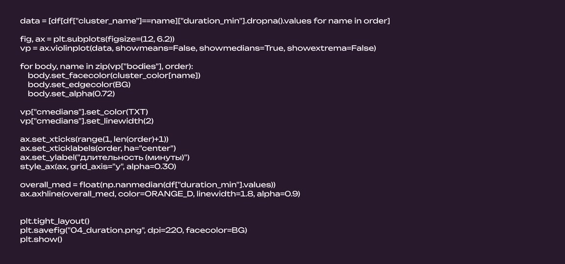Click the cmedians set_color(TXT) line
Image resolution: width=565 pixels, height=264 pixels.
(84, 112)
